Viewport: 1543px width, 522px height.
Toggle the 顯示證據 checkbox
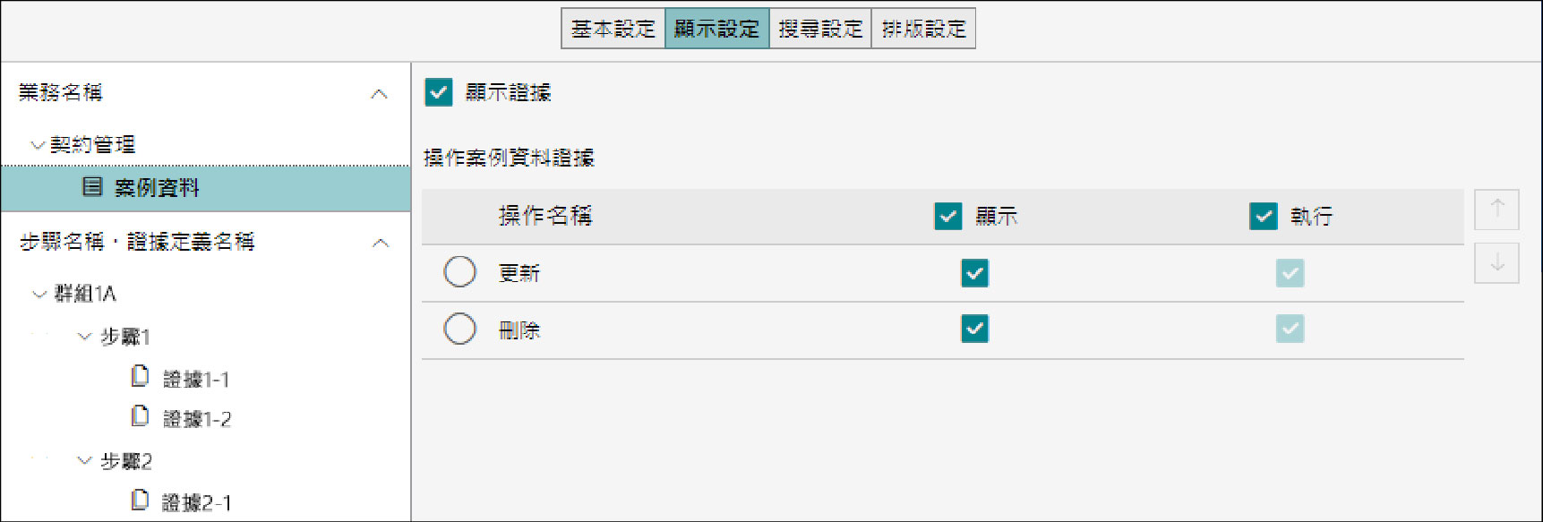click(439, 92)
